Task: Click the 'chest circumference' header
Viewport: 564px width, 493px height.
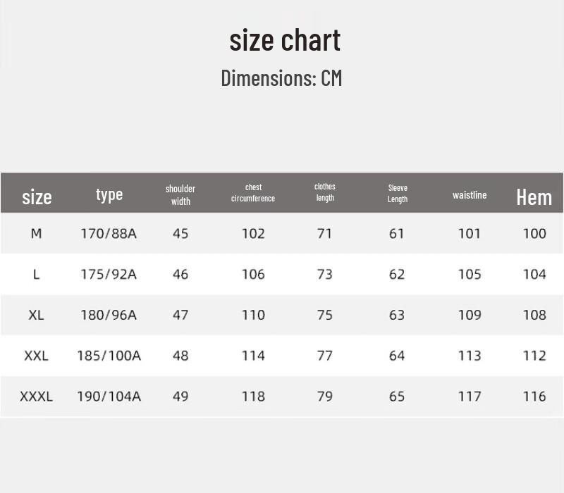Action: pos(253,193)
